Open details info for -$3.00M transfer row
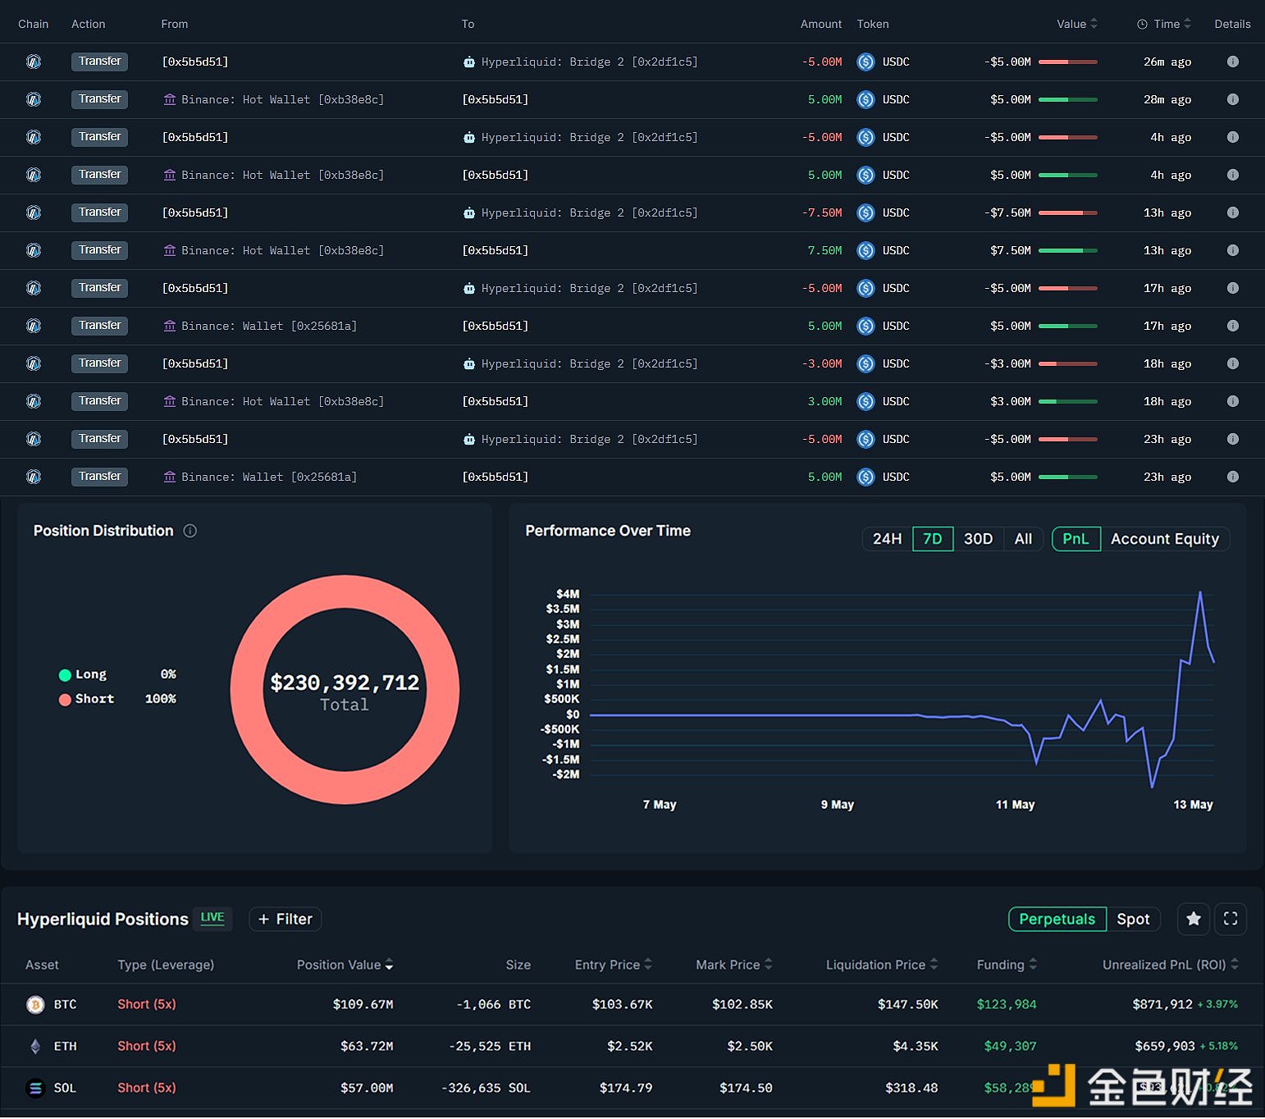1265x1119 pixels. 1232,363
